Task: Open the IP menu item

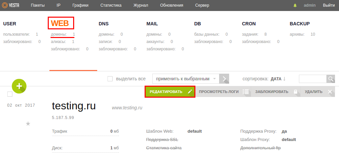Action: 58,5
